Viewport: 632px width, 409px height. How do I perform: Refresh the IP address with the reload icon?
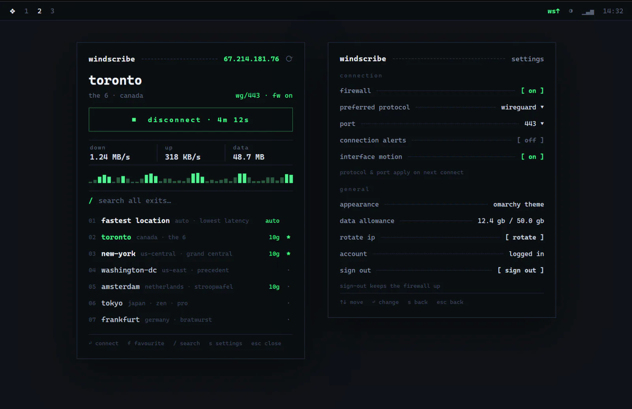click(x=289, y=59)
